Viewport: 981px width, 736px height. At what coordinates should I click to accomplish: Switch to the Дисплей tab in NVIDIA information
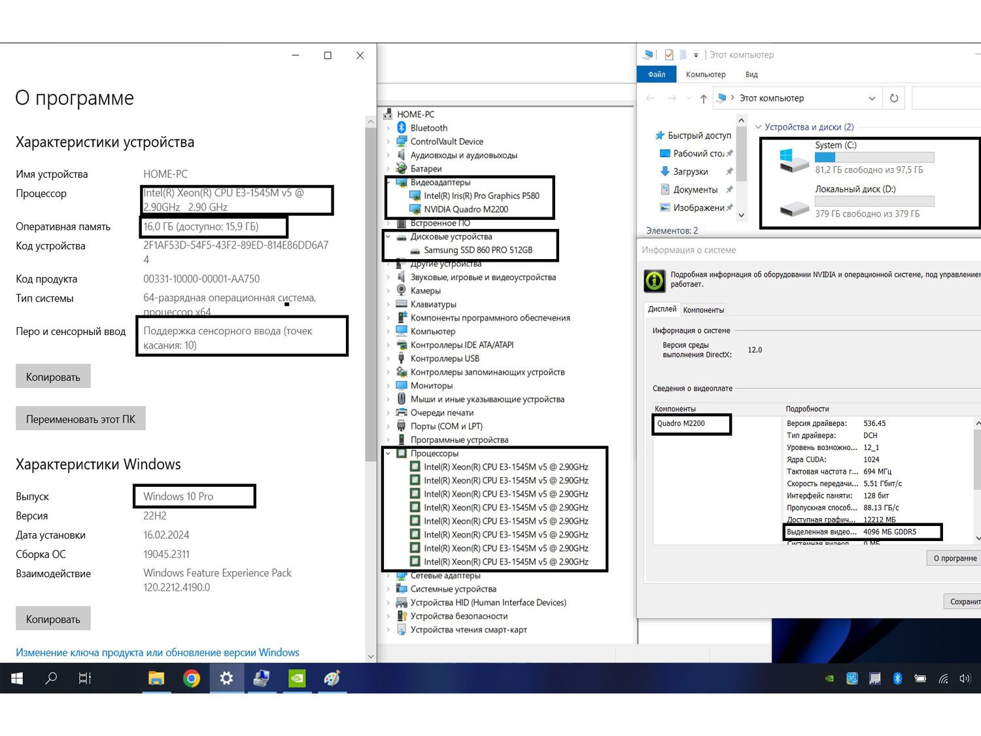pyautogui.click(x=662, y=309)
